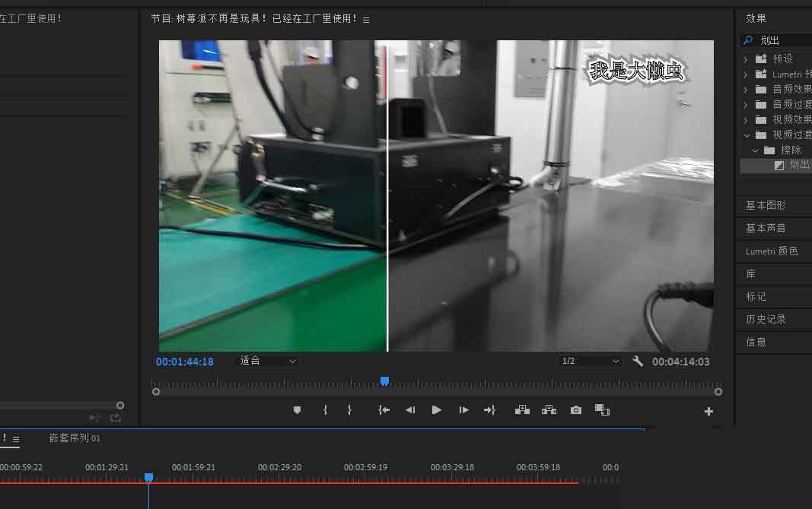Step forward one frame
812x509 pixels.
[463, 410]
